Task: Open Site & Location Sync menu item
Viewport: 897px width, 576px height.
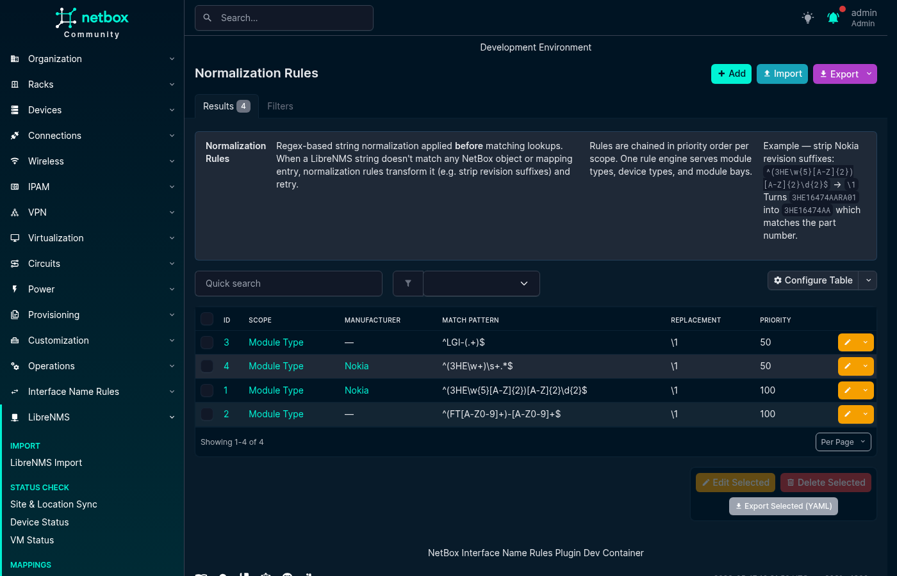Action: point(54,504)
